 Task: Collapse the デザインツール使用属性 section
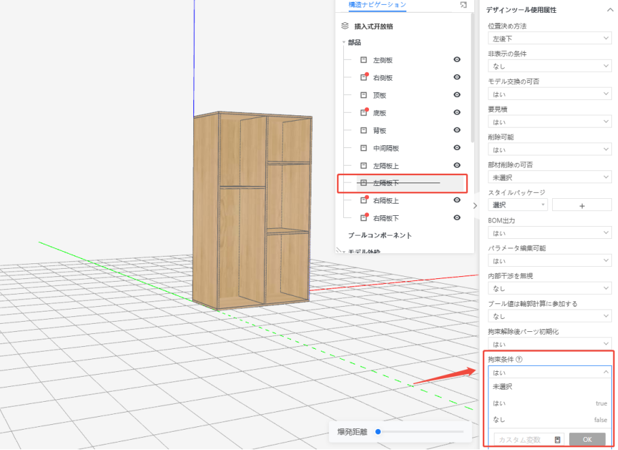[x=610, y=10]
